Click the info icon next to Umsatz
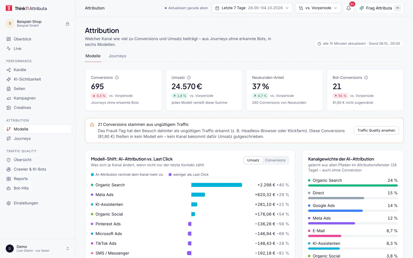Viewport: 413px width, 258px height. click(189, 78)
